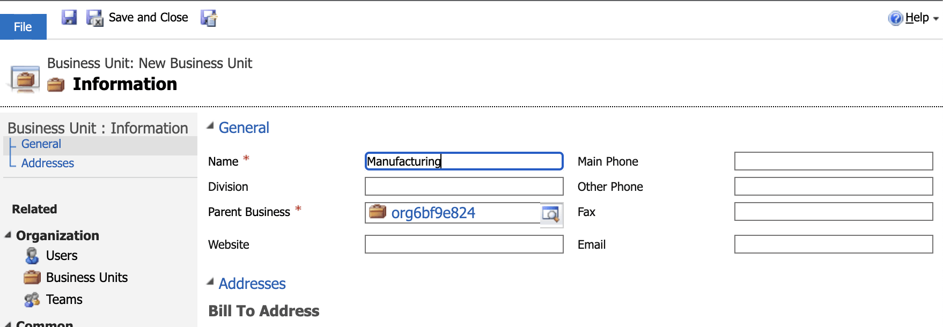Collapse the Organization group in sidebar
The width and height of the screenshot is (943, 327).
pyautogui.click(x=8, y=235)
